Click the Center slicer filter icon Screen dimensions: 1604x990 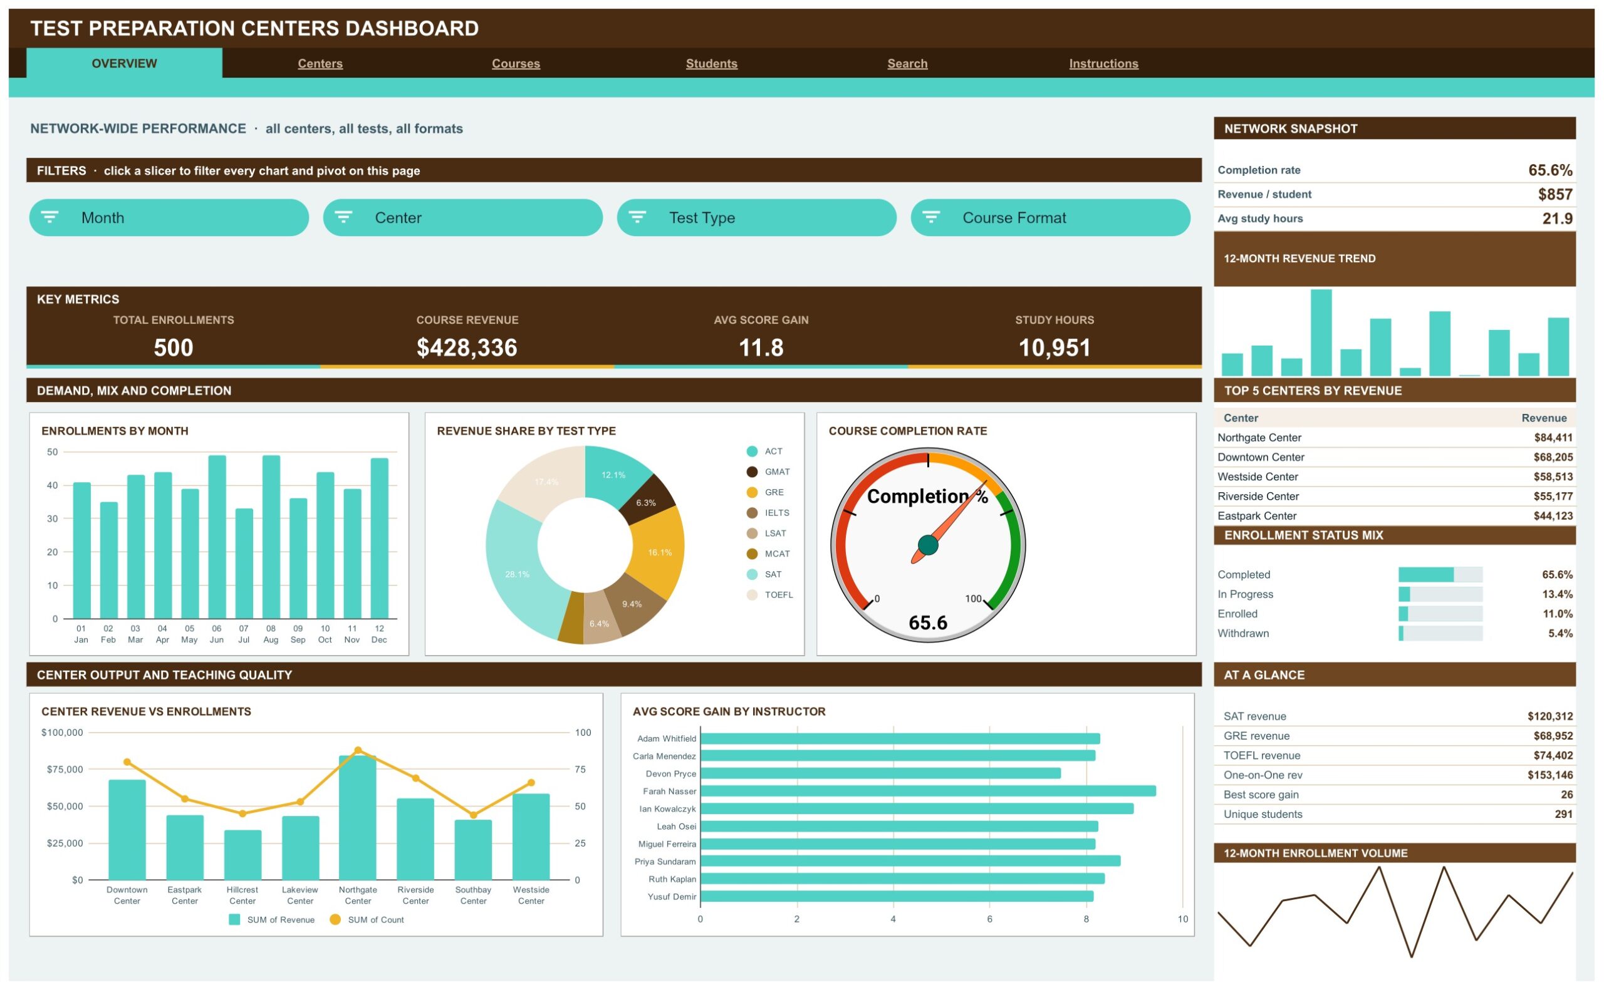point(343,217)
